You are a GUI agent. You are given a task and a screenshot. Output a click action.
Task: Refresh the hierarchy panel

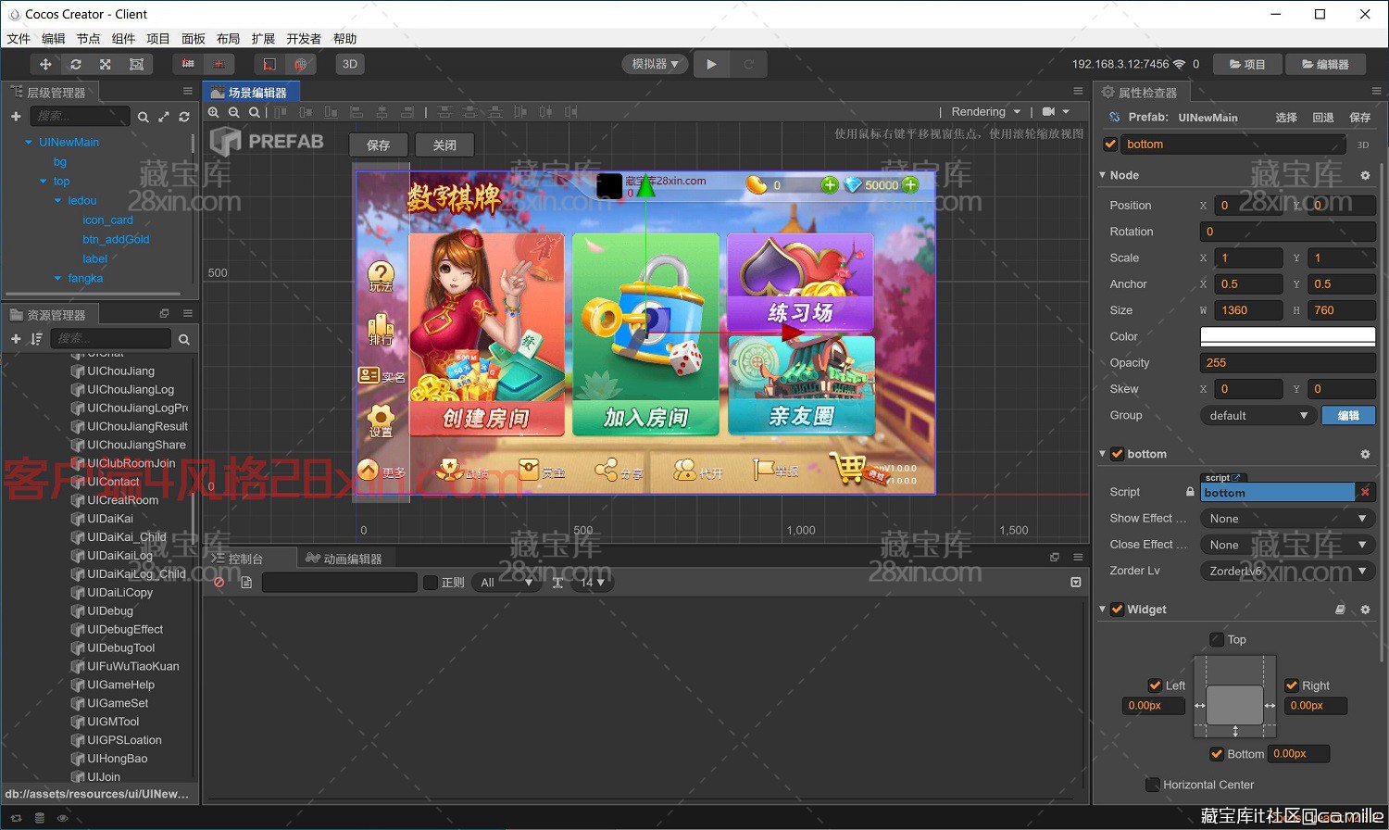pos(184,117)
